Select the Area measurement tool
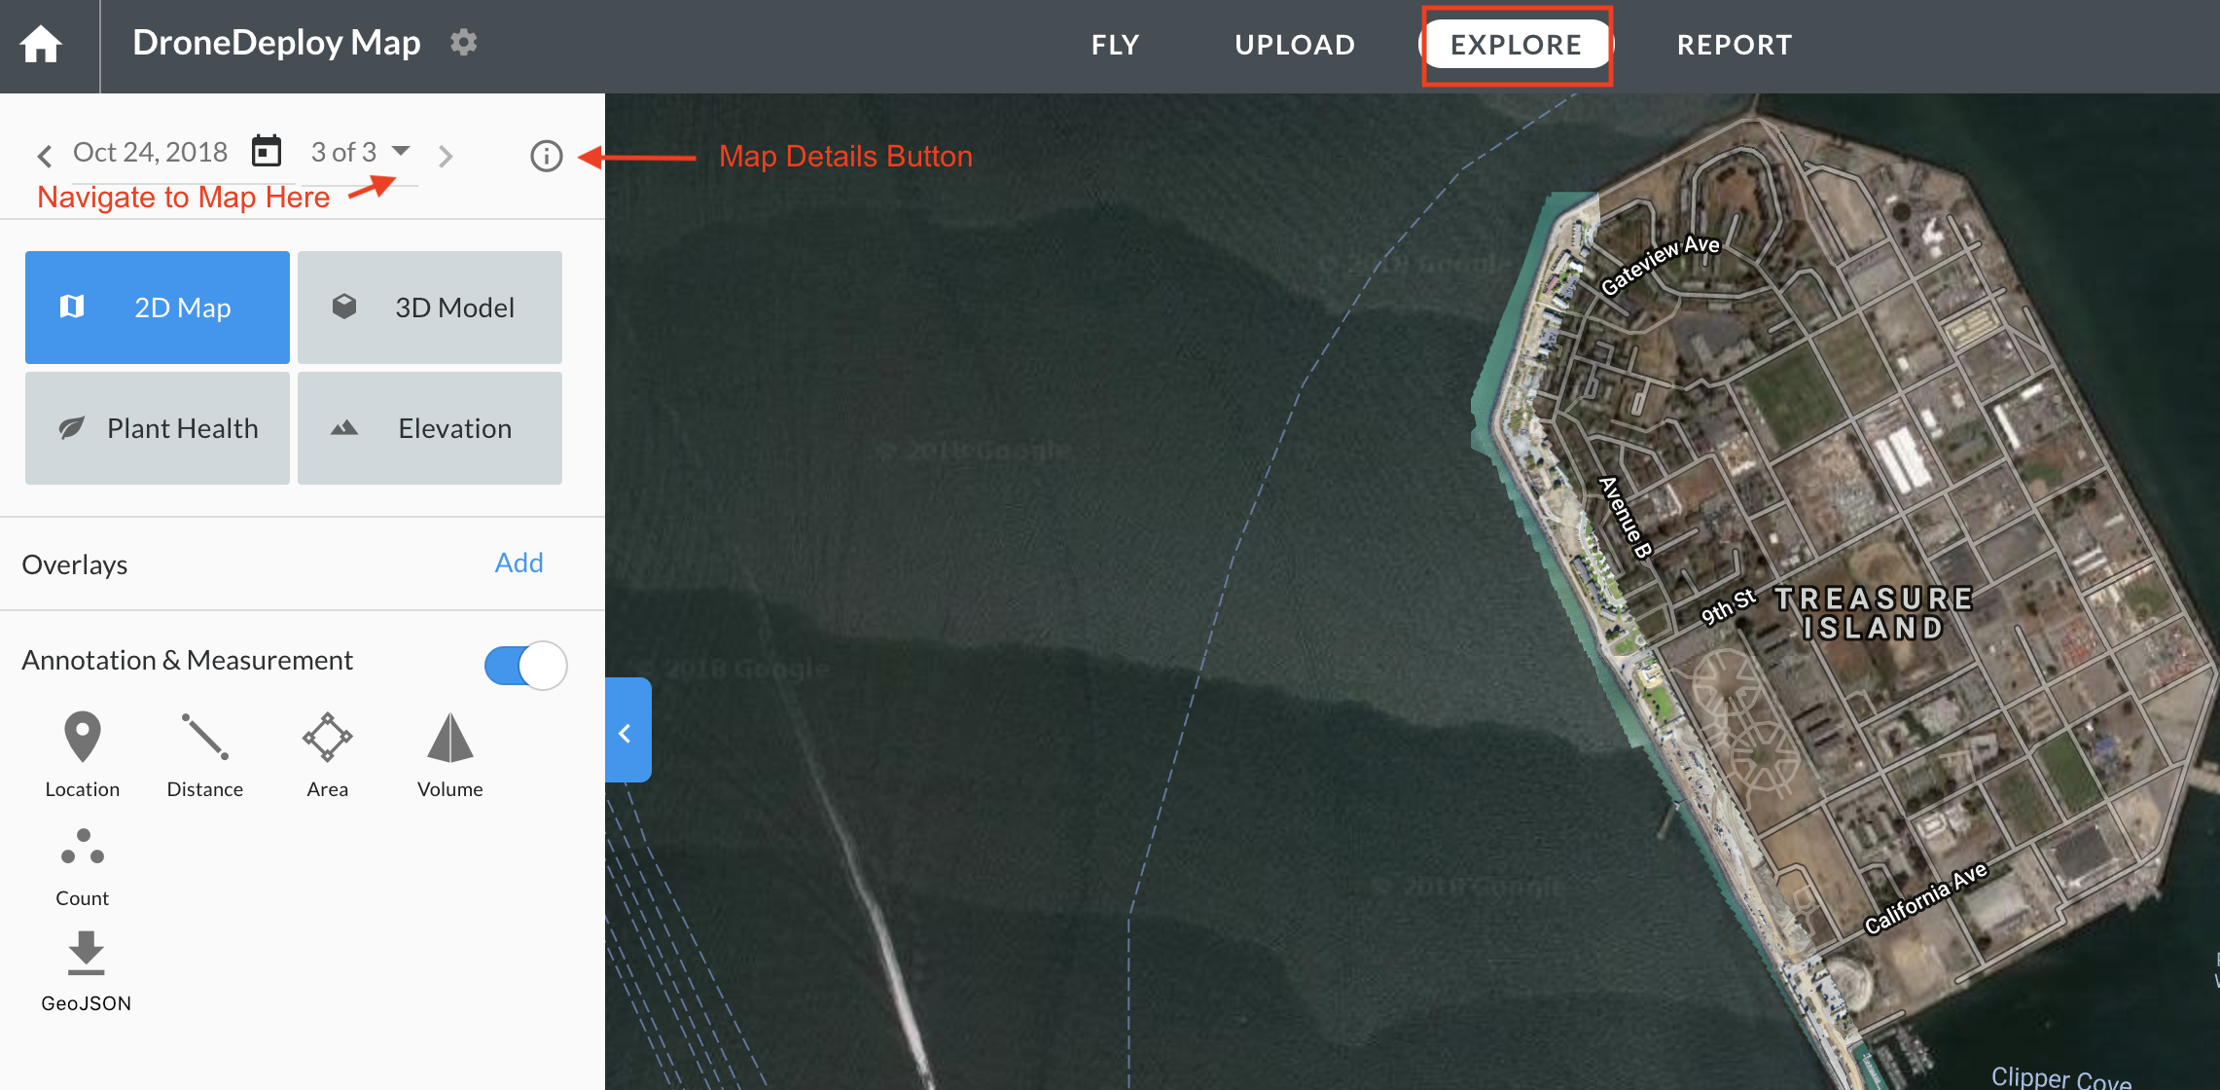This screenshot has width=2220, height=1090. (x=327, y=754)
